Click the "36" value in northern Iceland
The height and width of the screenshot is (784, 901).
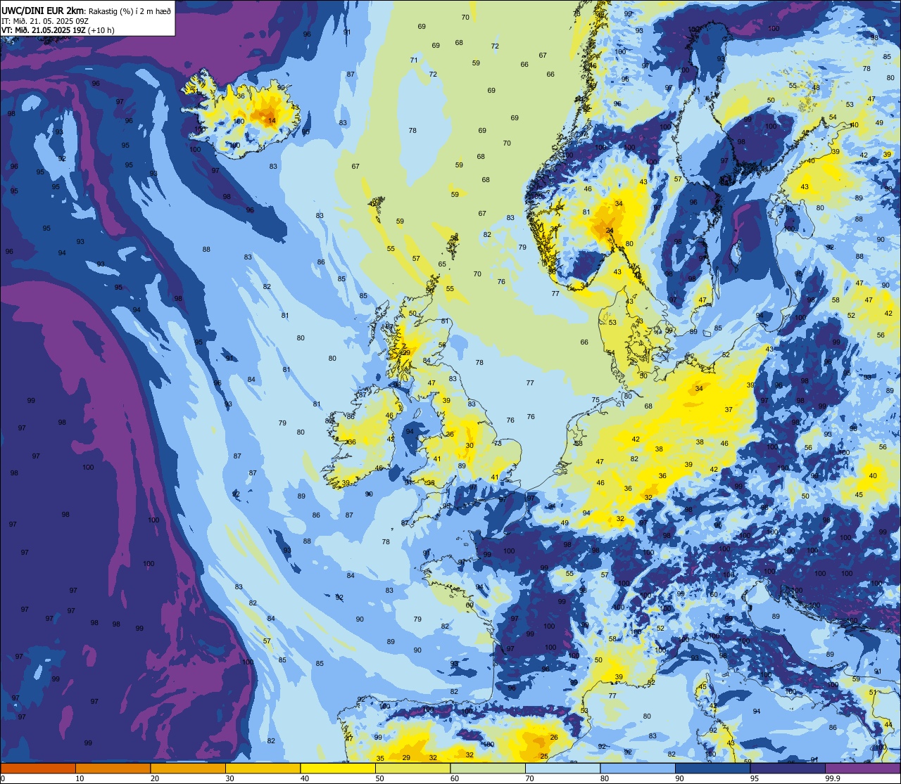(241, 96)
